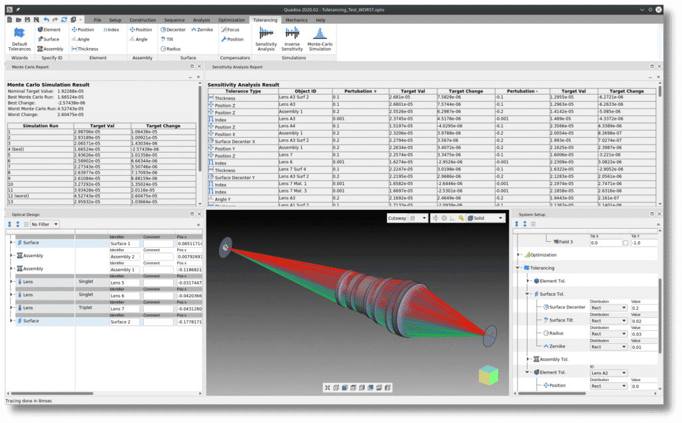
Task: Open the Mechanics ribbon tab
Action: [296, 20]
